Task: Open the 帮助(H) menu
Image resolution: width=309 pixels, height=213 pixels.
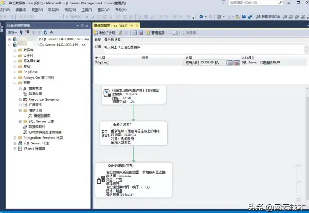Action: 121,10
